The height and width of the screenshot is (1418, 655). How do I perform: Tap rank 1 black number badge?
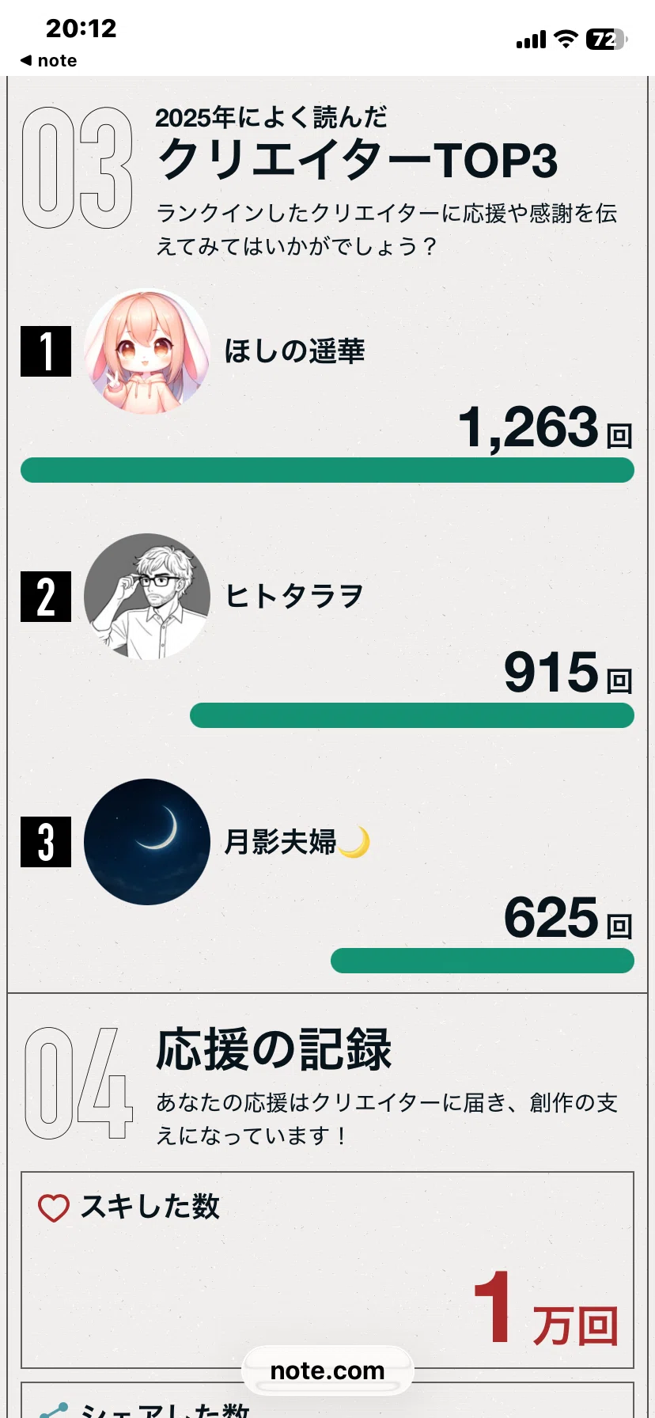(x=46, y=351)
